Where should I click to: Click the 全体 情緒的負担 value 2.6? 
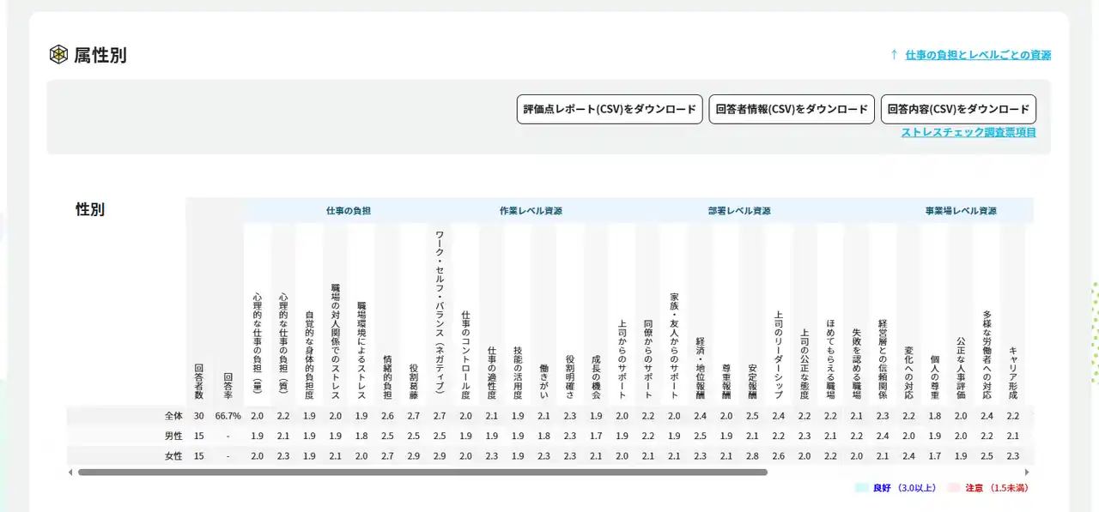[x=387, y=416]
